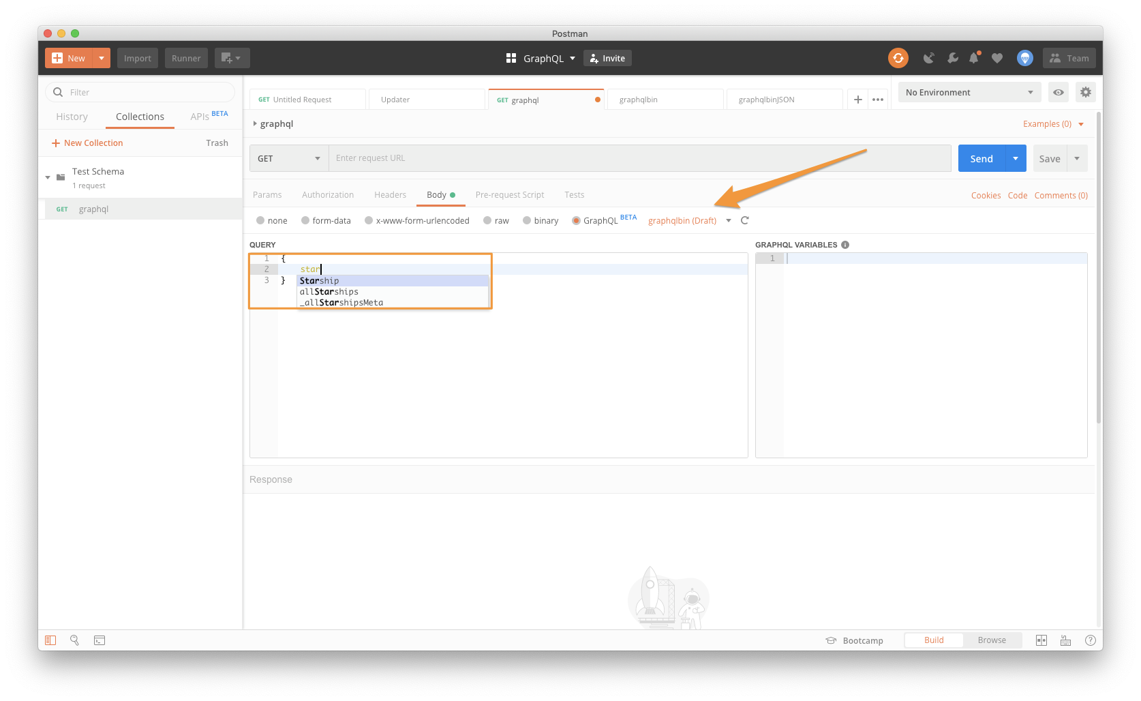Open Postman settings via the wrench icon

pos(952,58)
